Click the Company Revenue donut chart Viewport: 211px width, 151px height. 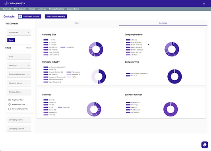coord(172,49)
